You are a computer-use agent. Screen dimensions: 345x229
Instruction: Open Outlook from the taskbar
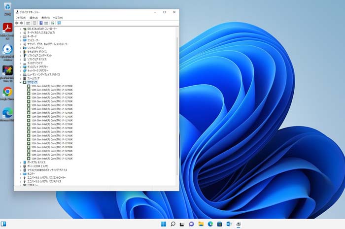pyautogui.click(x=229, y=224)
